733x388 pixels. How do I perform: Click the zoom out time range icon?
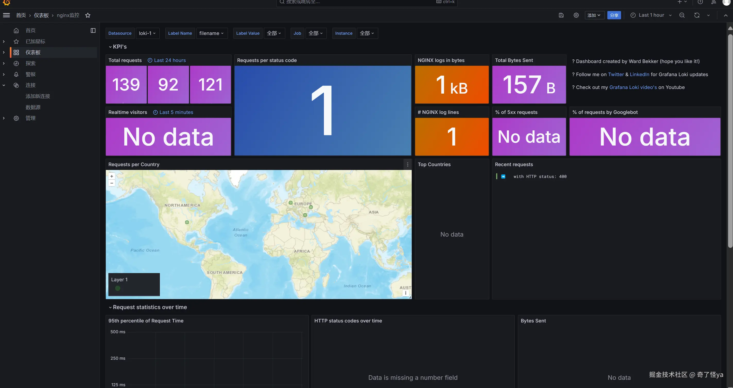tap(682, 15)
